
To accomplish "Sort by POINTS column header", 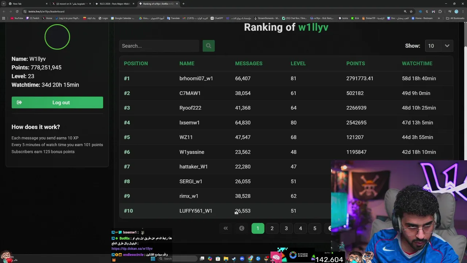I will pyautogui.click(x=355, y=64).
